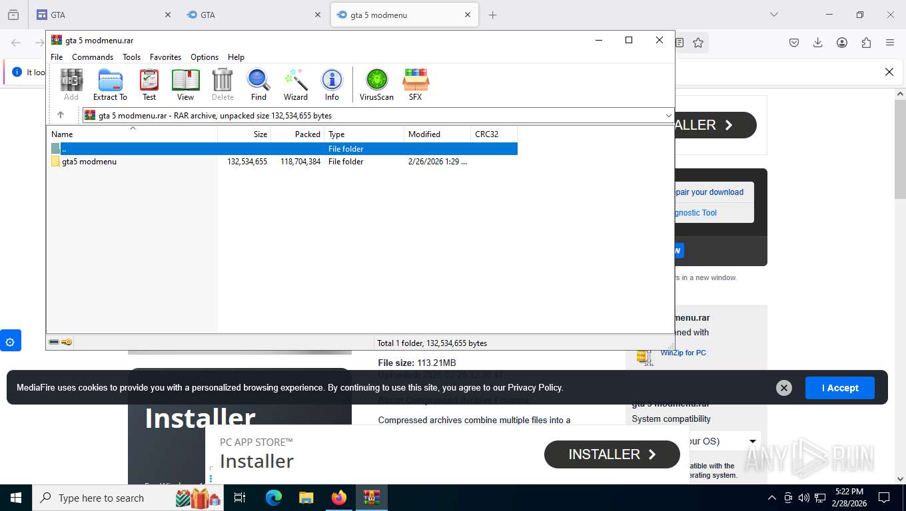906x511 pixels.
Task: Open File Explorer from taskbar
Action: [306, 498]
